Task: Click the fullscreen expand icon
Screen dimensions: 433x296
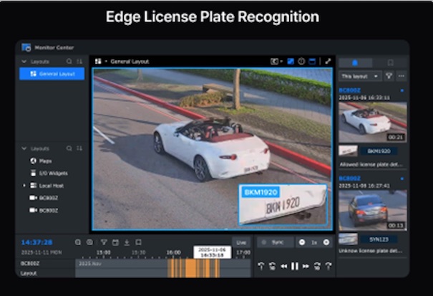Action: 328,62
